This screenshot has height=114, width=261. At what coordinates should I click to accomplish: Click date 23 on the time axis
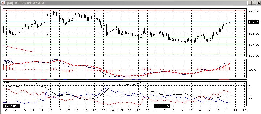click(x=103, y=110)
